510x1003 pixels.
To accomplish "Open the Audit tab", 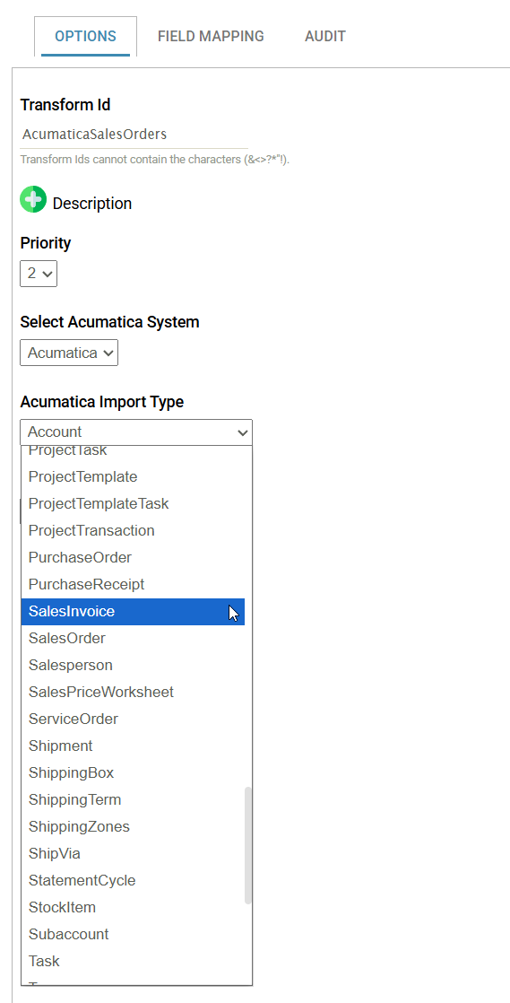I will coord(325,37).
